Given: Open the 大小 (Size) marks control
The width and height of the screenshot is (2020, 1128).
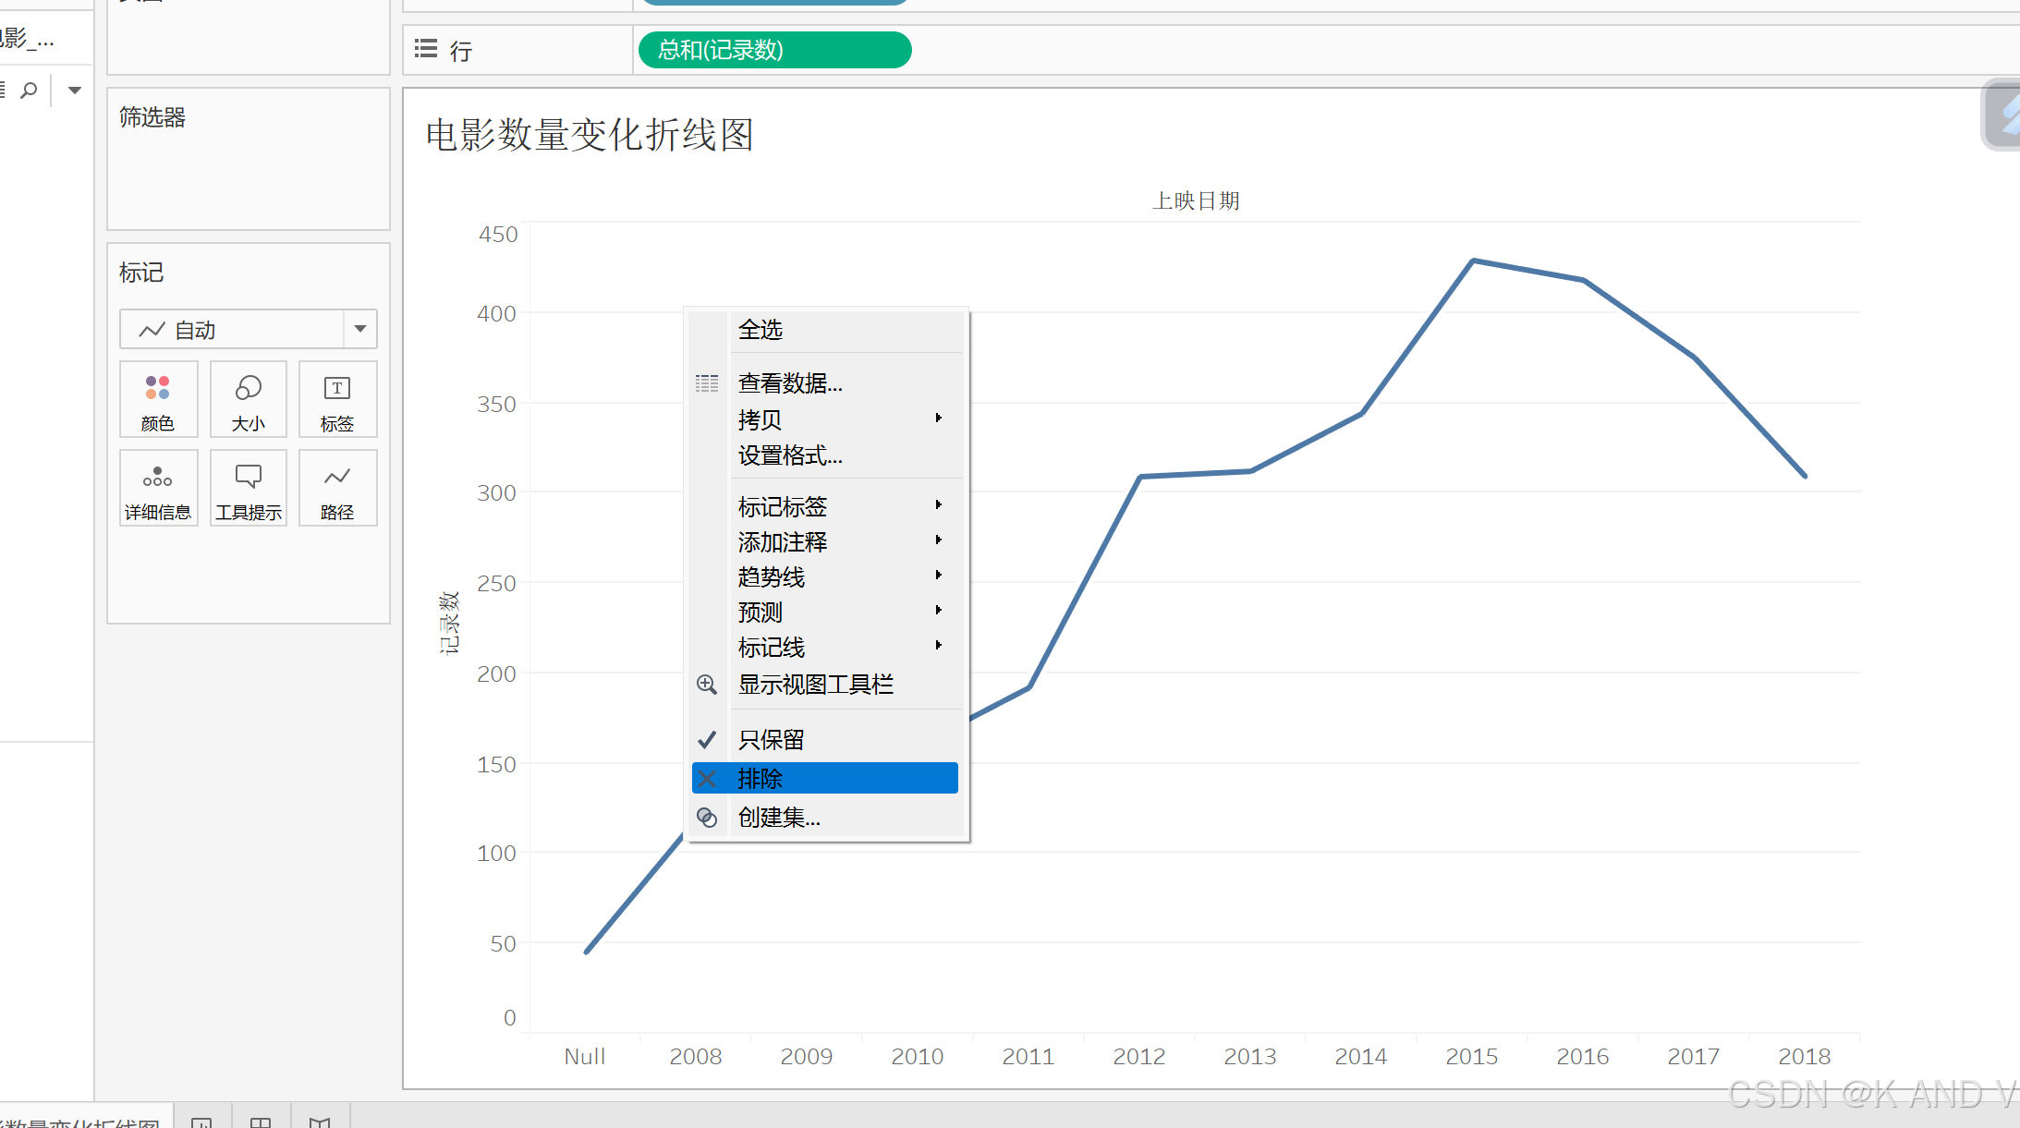Looking at the screenshot, I should coord(248,399).
